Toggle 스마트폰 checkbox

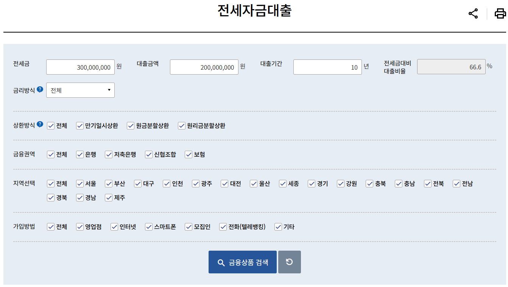tap(149, 227)
